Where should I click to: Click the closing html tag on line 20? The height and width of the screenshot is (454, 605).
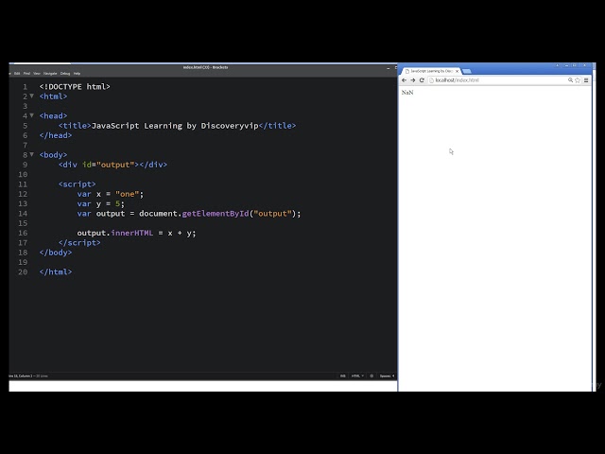[56, 271]
